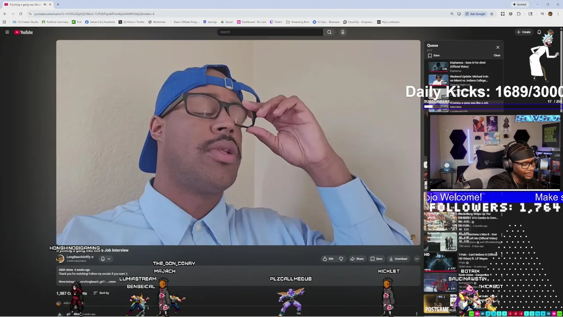Open testings bookmark
This screenshot has height=317, width=563.
click(x=210, y=22)
